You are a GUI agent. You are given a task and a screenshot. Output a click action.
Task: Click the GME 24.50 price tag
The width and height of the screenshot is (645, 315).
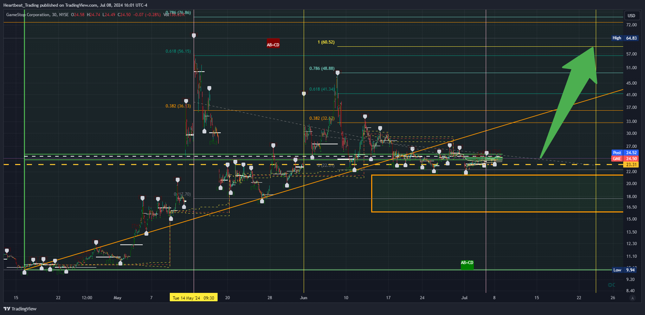(625, 158)
